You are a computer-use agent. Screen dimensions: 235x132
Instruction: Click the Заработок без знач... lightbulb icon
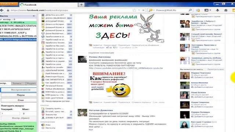click(43, 46)
